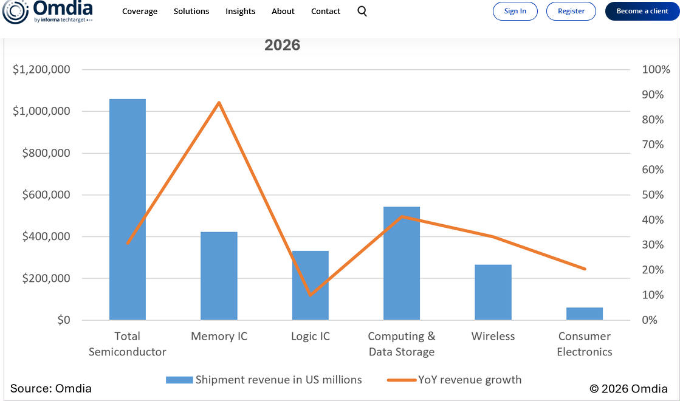Open the Solutions menu

pyautogui.click(x=191, y=11)
